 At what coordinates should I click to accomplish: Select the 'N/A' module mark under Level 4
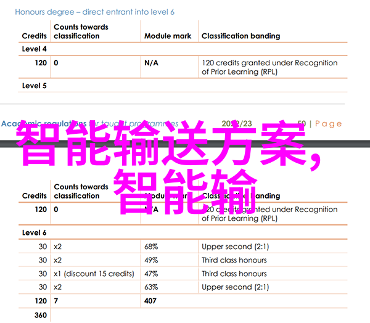151,63
